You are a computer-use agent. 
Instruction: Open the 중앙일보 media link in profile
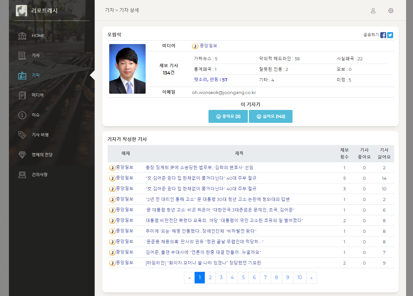coord(208,46)
